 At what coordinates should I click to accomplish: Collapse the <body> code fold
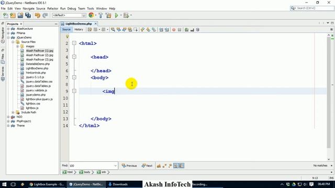[x=74, y=77]
